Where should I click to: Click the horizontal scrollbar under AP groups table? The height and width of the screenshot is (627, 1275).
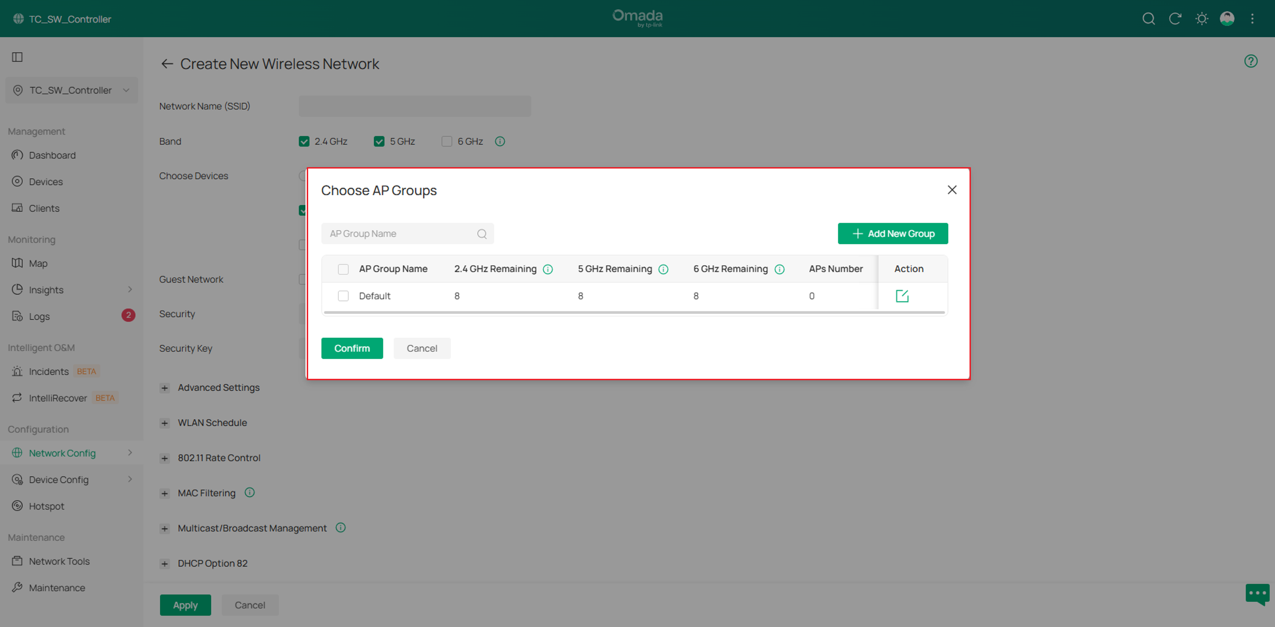coord(634,312)
